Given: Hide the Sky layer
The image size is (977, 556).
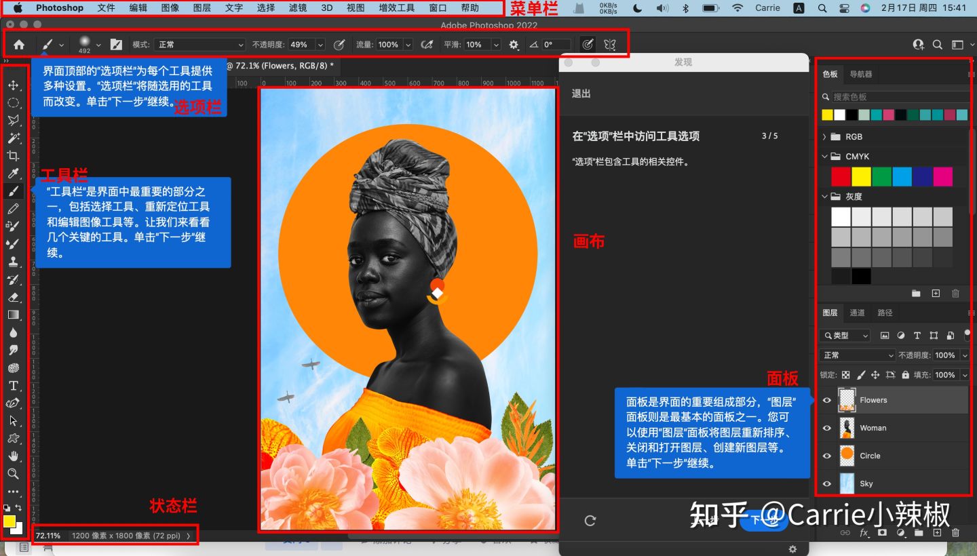Looking at the screenshot, I should (826, 483).
